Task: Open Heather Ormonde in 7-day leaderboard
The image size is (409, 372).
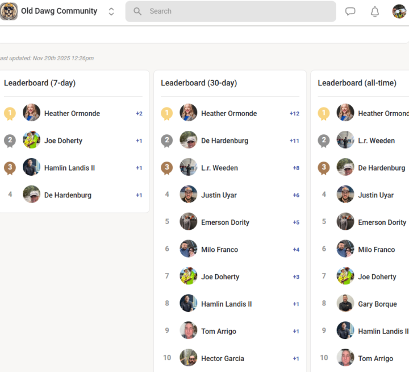Action: [x=72, y=114]
